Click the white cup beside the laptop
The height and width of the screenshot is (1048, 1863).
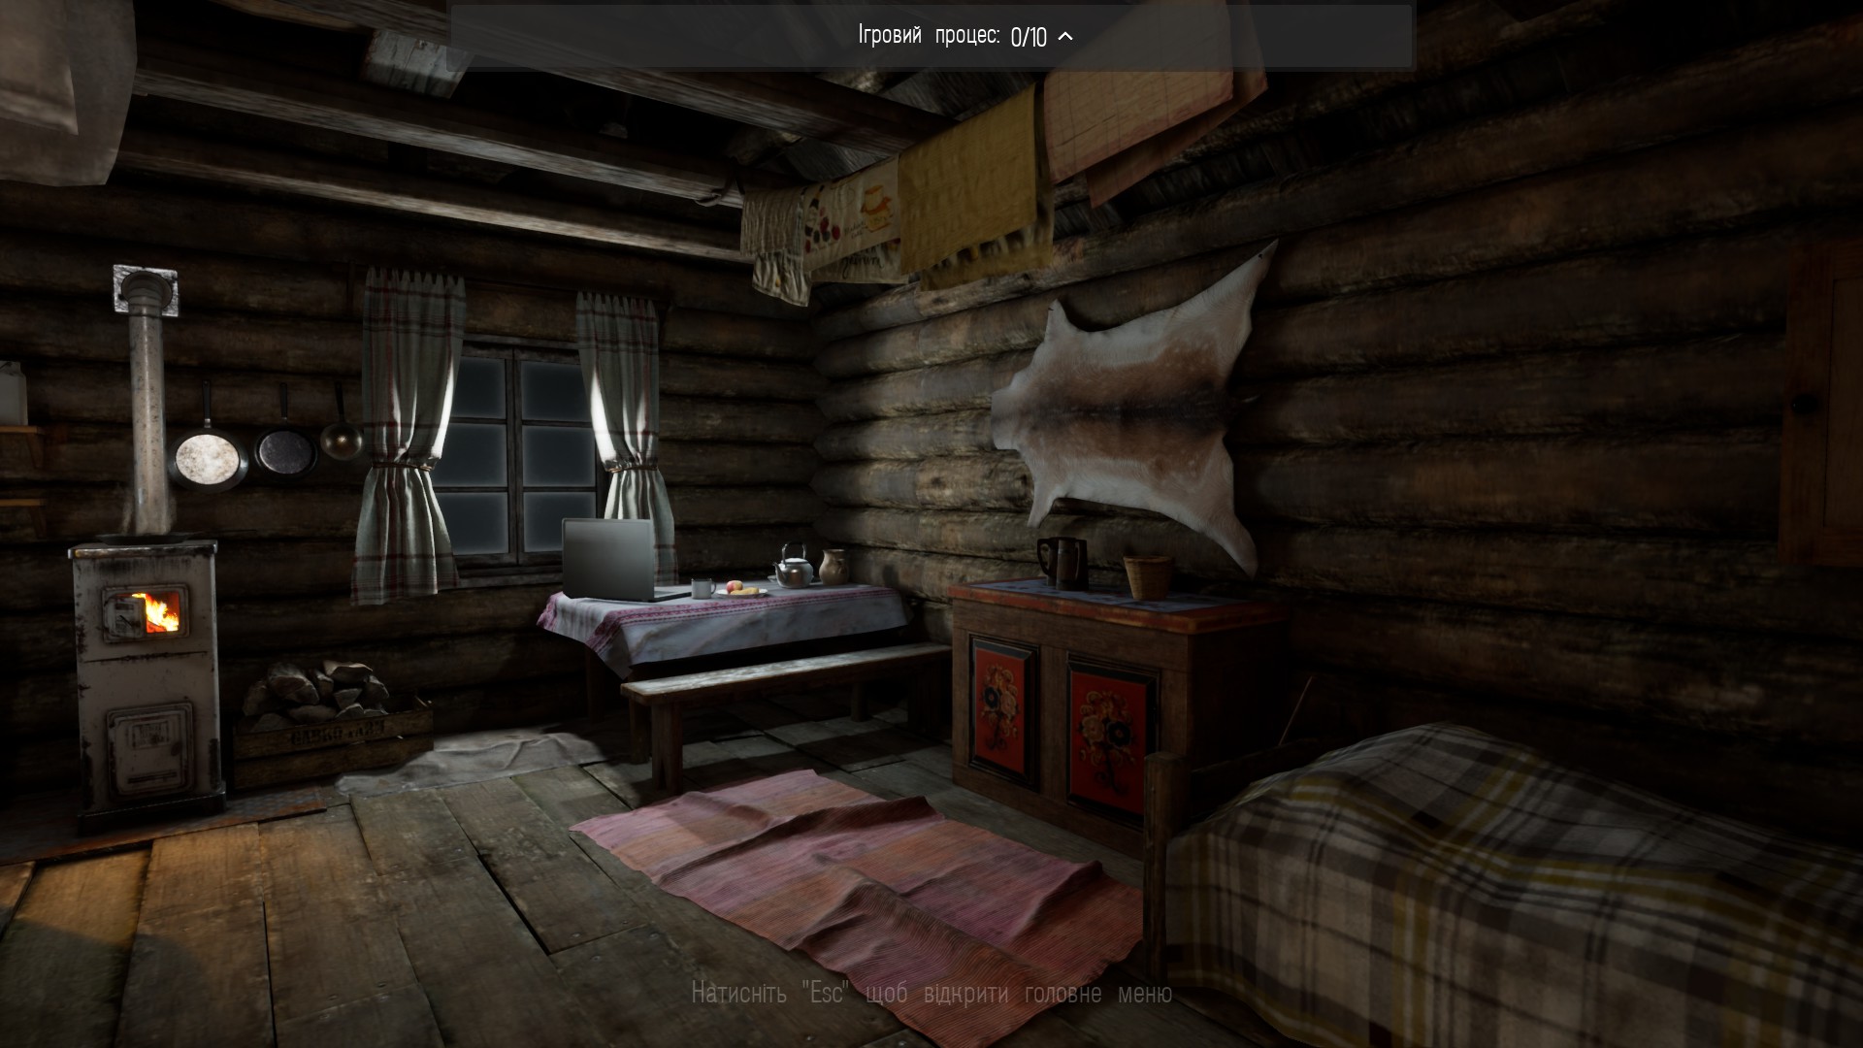[x=703, y=587]
